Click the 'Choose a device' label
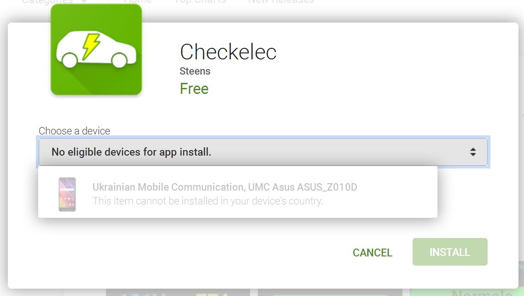Image resolution: width=524 pixels, height=296 pixels. [74, 131]
